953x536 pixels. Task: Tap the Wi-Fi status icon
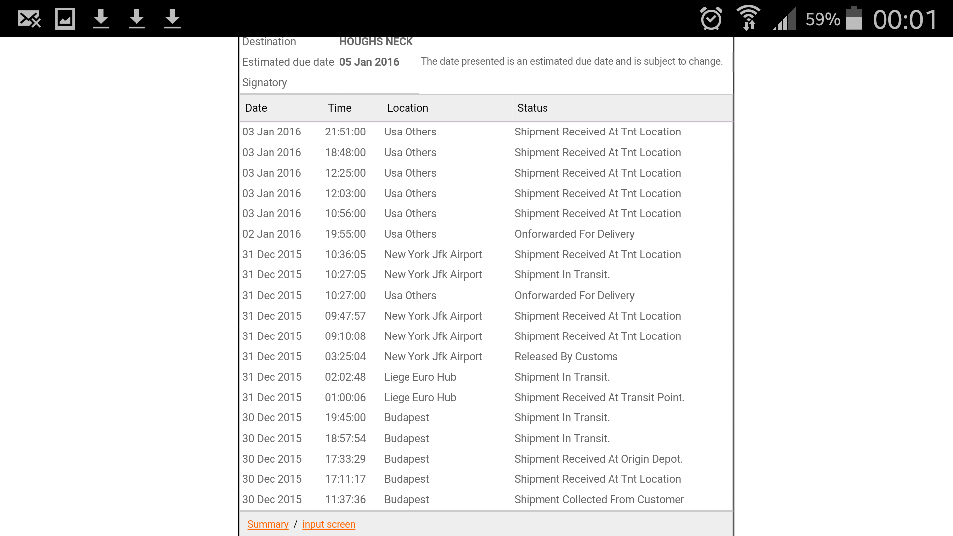(748, 18)
